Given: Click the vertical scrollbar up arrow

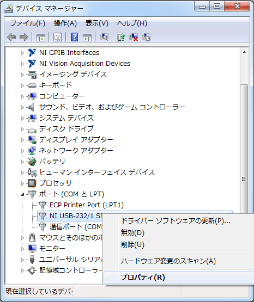Looking at the screenshot, I should pyautogui.click(x=244, y=52).
